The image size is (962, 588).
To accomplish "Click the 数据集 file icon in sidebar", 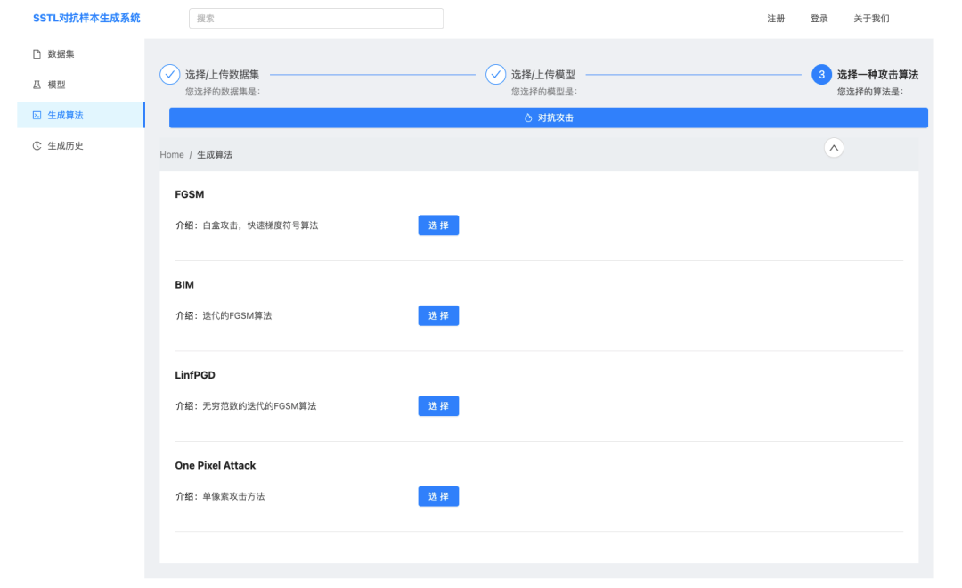I will pyautogui.click(x=37, y=54).
